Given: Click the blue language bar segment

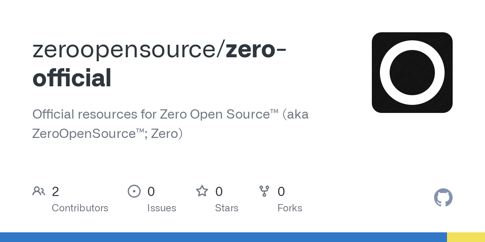Looking at the screenshot, I should tap(224, 237).
